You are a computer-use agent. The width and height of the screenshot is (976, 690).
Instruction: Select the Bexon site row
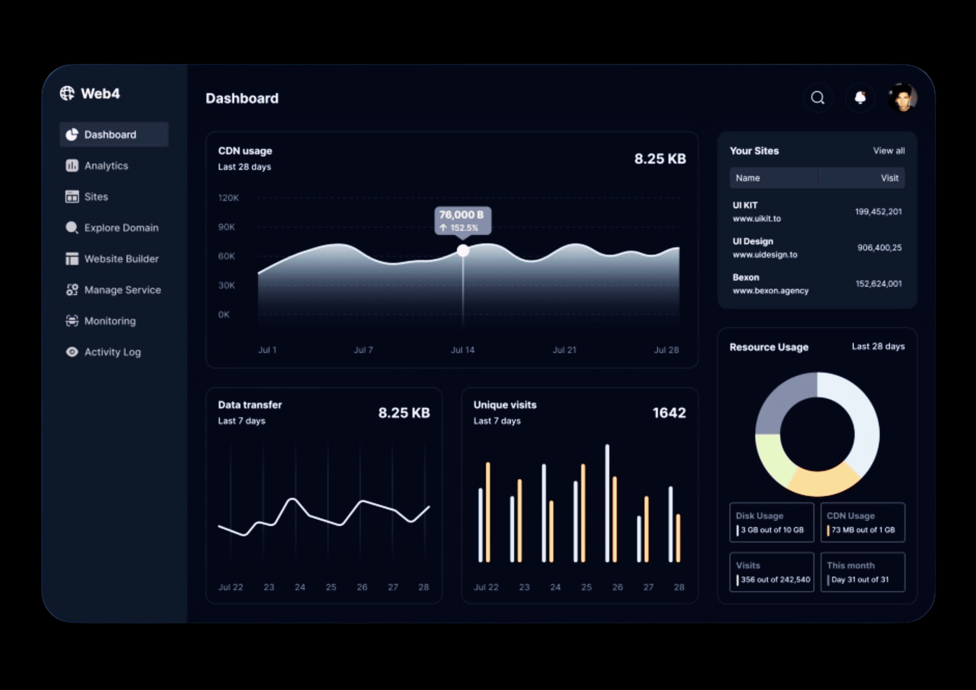pyautogui.click(x=816, y=284)
